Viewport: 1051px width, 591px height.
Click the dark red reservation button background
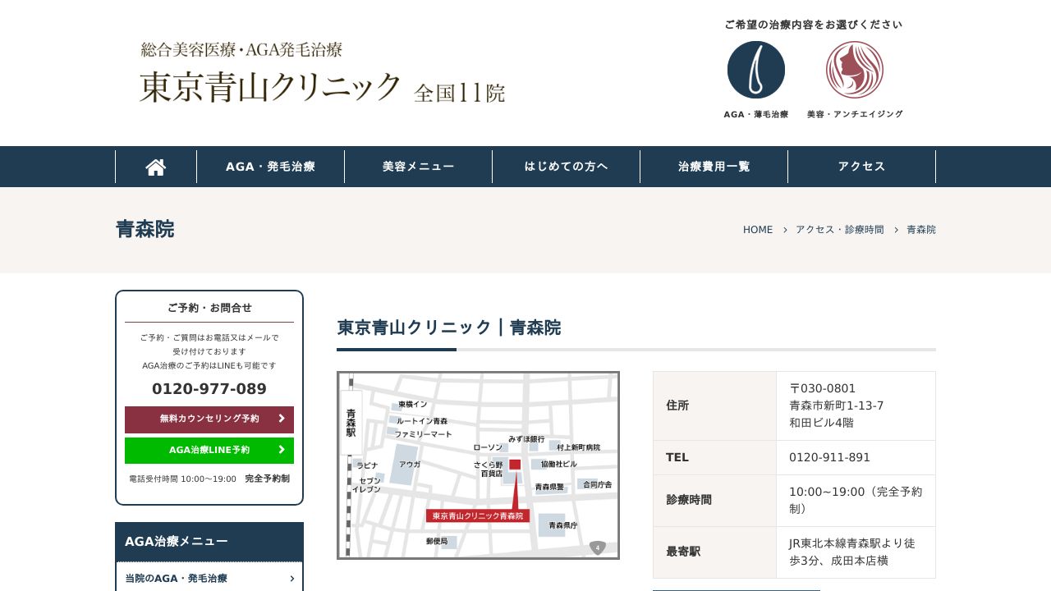coord(209,419)
